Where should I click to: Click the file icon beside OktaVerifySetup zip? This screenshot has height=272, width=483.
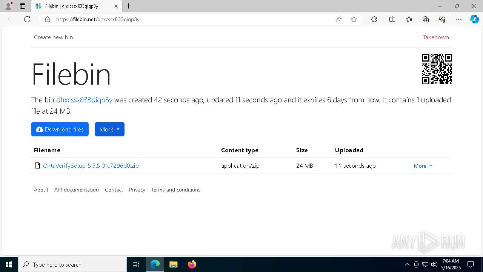38,165
